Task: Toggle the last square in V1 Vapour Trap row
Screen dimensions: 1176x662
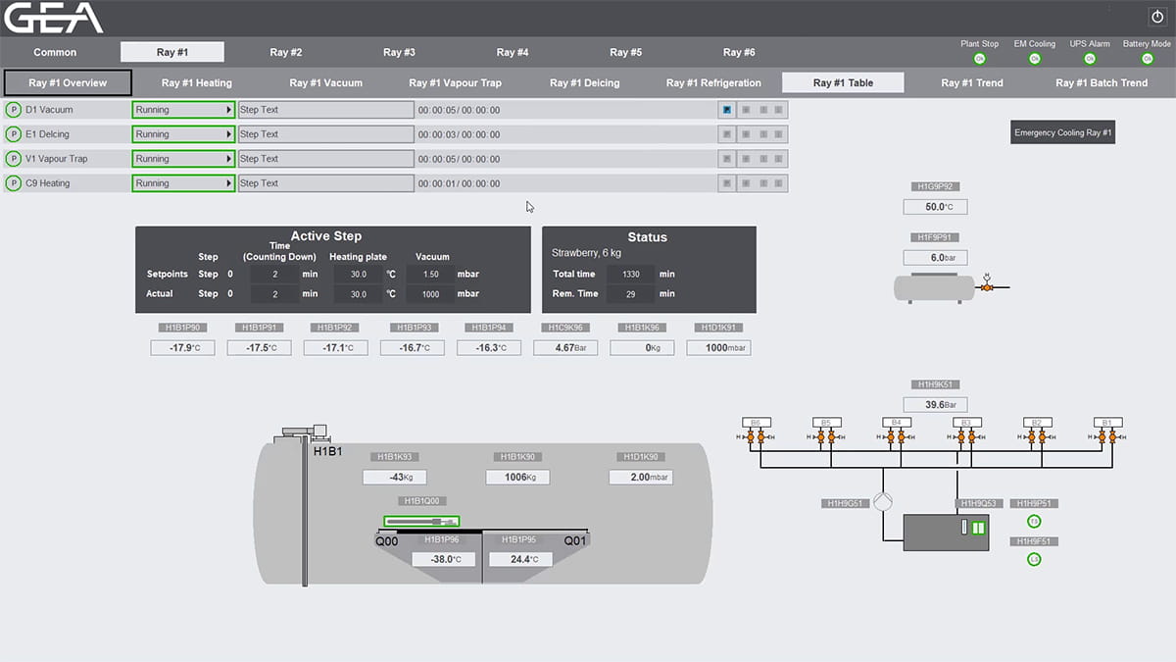Action: tap(778, 159)
